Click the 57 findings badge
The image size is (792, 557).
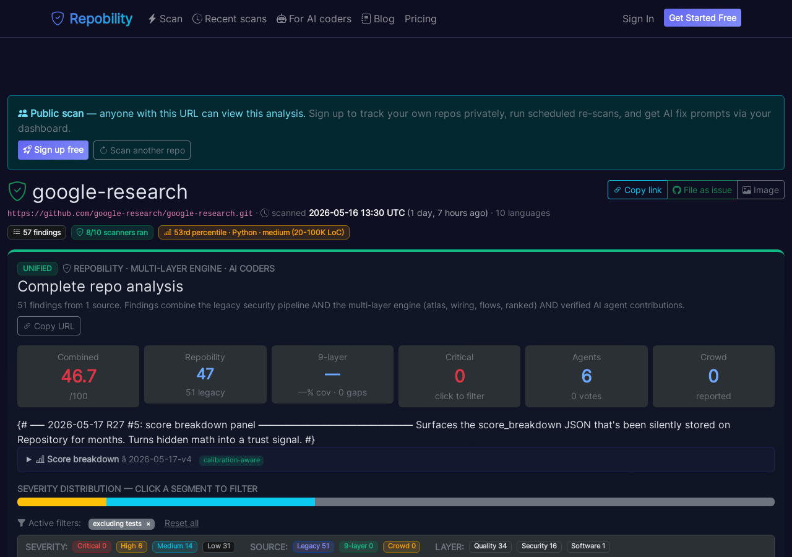coord(37,233)
